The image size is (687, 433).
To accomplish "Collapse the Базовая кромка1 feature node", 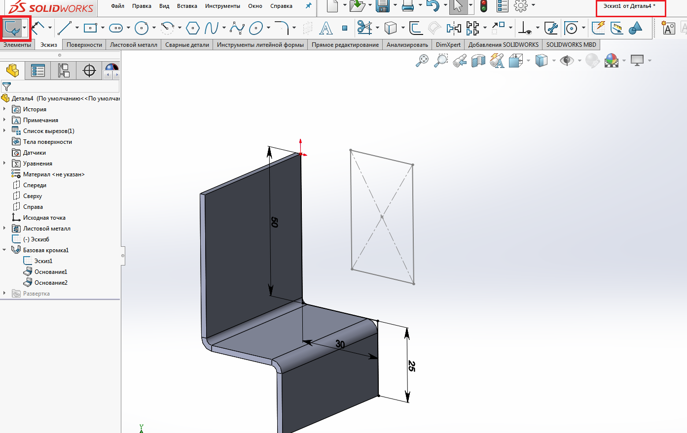I will (4, 250).
